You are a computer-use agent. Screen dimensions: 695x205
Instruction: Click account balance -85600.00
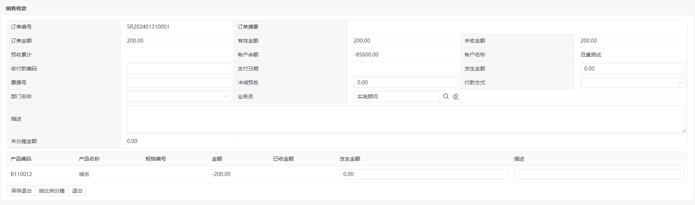pos(366,55)
